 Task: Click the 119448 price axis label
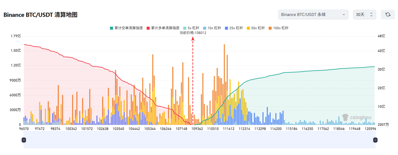[x=355, y=129]
